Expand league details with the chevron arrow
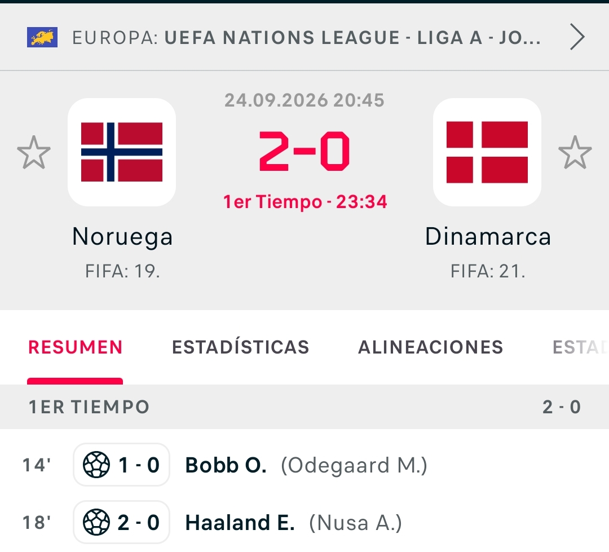This screenshot has height=552, width=609. [577, 37]
